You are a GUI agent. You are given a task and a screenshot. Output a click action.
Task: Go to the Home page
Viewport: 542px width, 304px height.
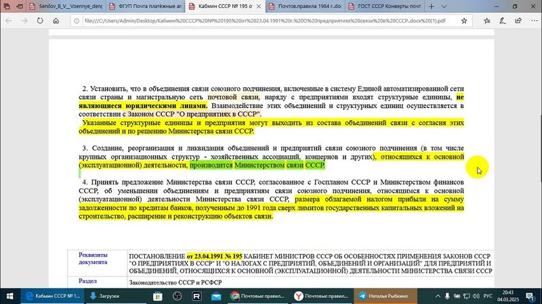click(56, 21)
